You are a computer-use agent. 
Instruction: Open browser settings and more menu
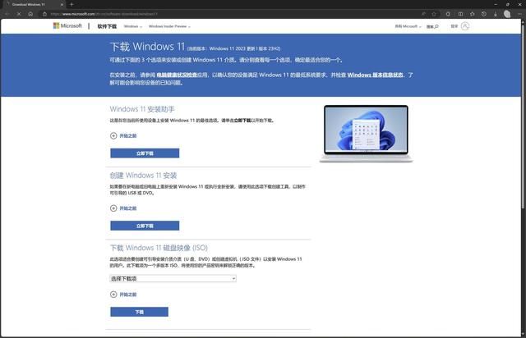click(519, 14)
